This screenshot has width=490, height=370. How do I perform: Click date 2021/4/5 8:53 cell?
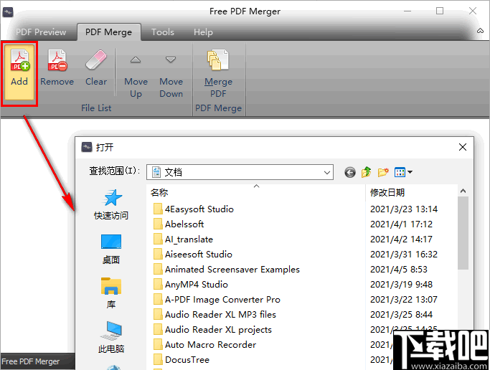click(398, 269)
